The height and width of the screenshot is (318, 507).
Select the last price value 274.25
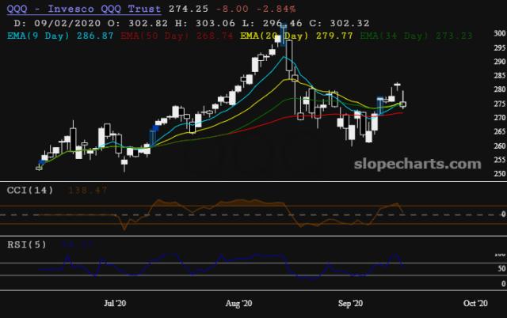(189, 9)
